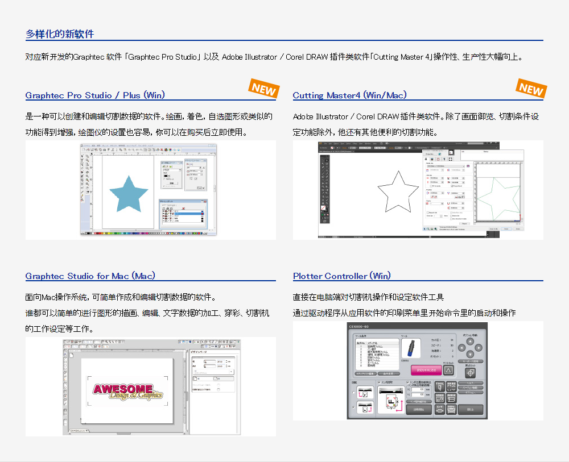This screenshot has width=569, height=462.
Task: Open the AREA button beside TOOL
Action: [x=451, y=386]
